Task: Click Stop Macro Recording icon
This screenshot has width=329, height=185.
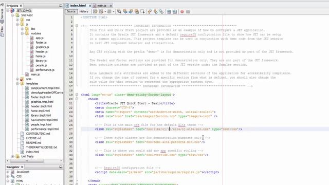Action: click(188, 11)
